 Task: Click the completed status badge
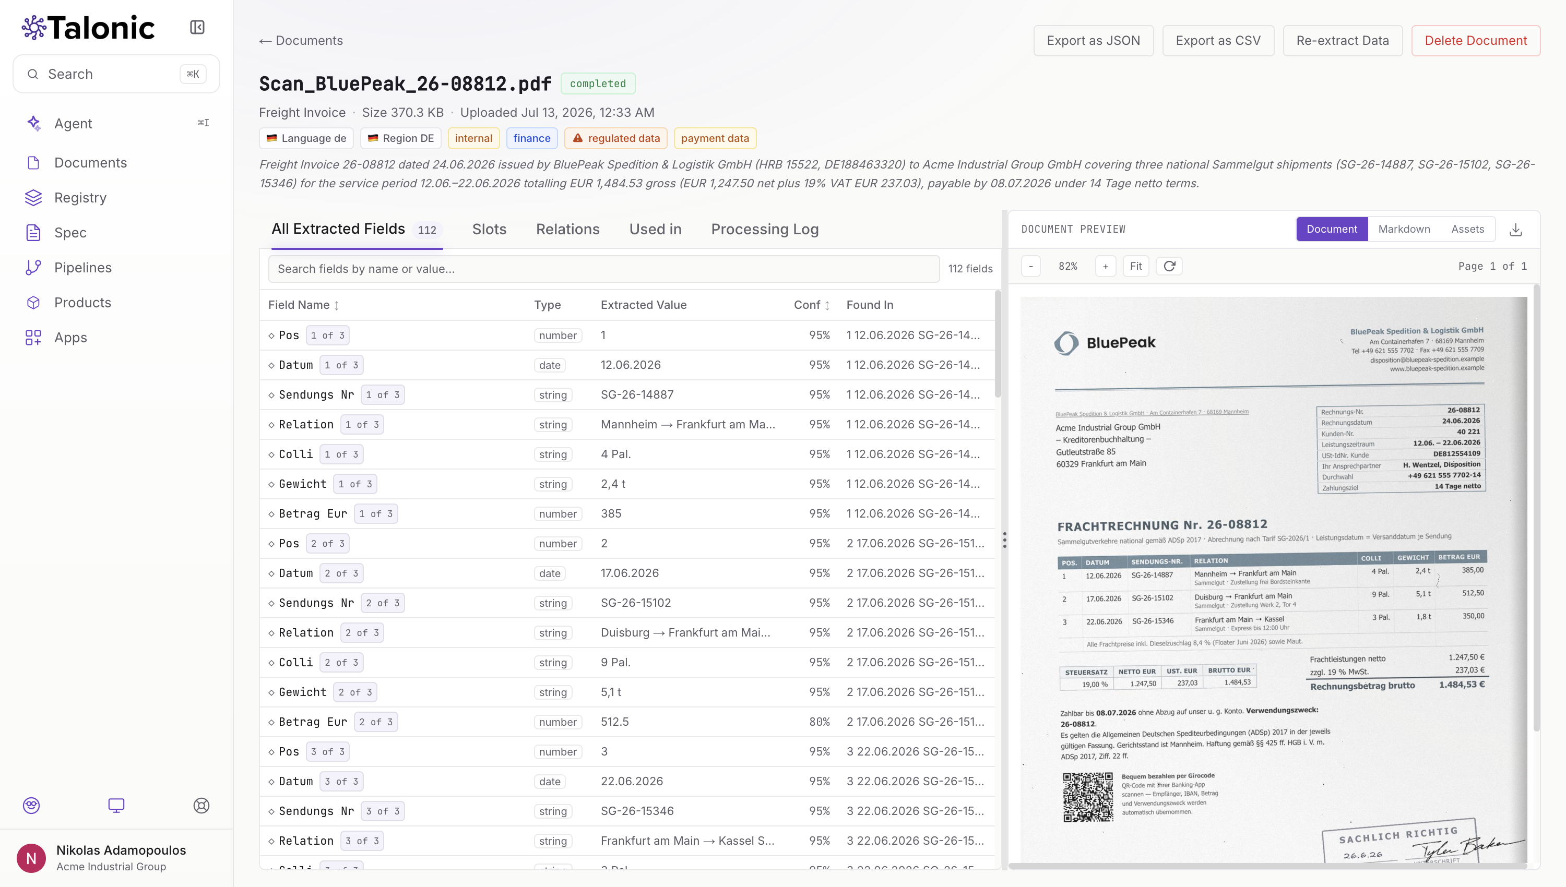598,83
